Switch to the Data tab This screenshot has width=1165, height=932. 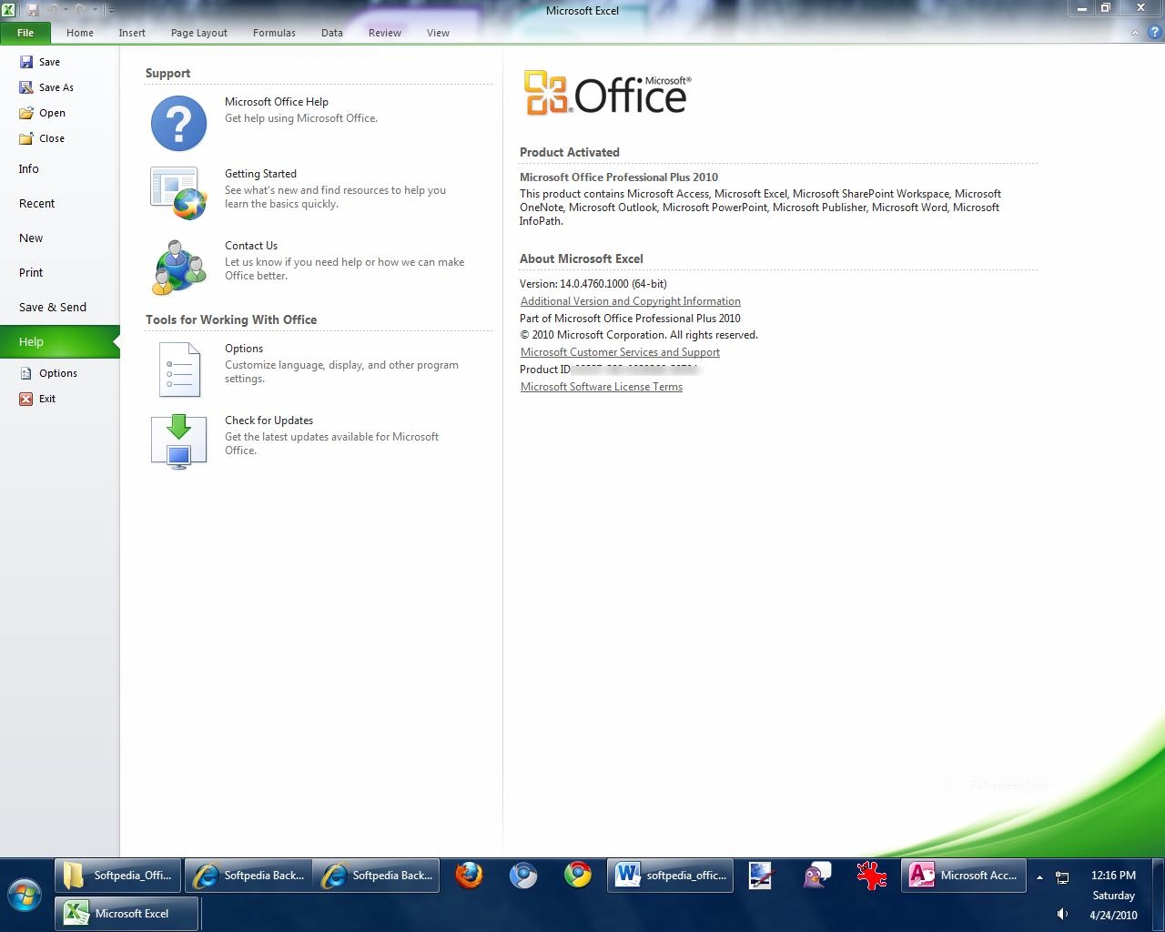point(332,33)
